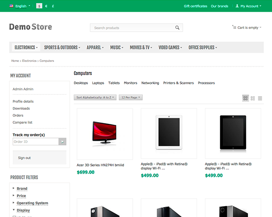
Task: Switch to list view with thumbnails
Action: pos(253,98)
